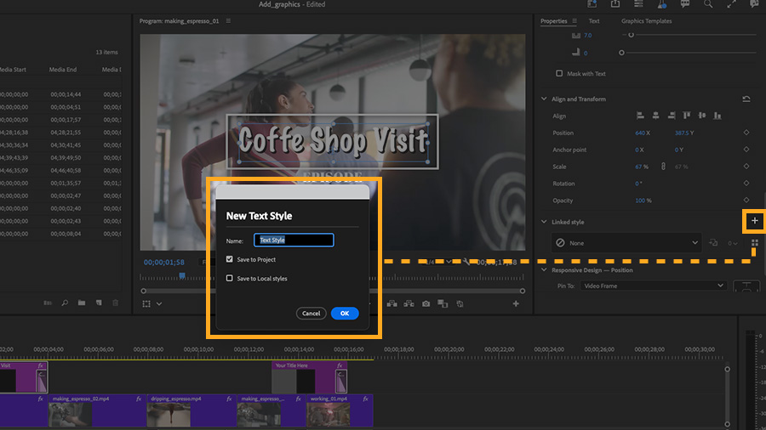
Task: Switch to the Text tab
Action: pos(594,21)
